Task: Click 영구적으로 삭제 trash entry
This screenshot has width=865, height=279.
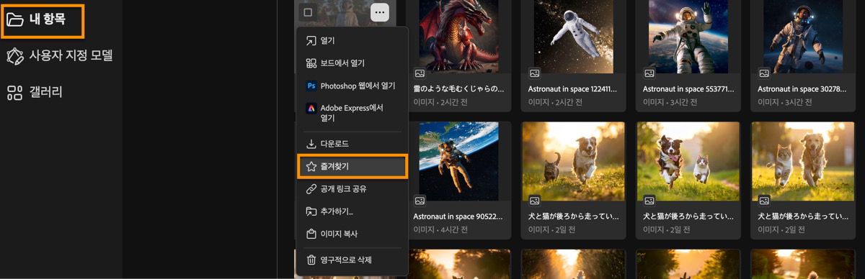Action: coord(352,260)
